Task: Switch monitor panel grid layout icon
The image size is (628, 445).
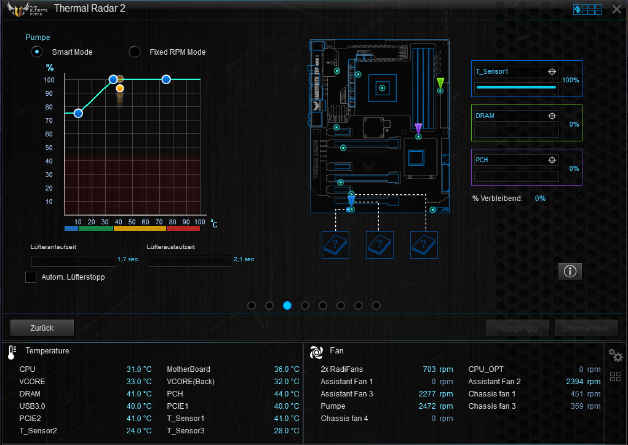Action: tap(616, 377)
